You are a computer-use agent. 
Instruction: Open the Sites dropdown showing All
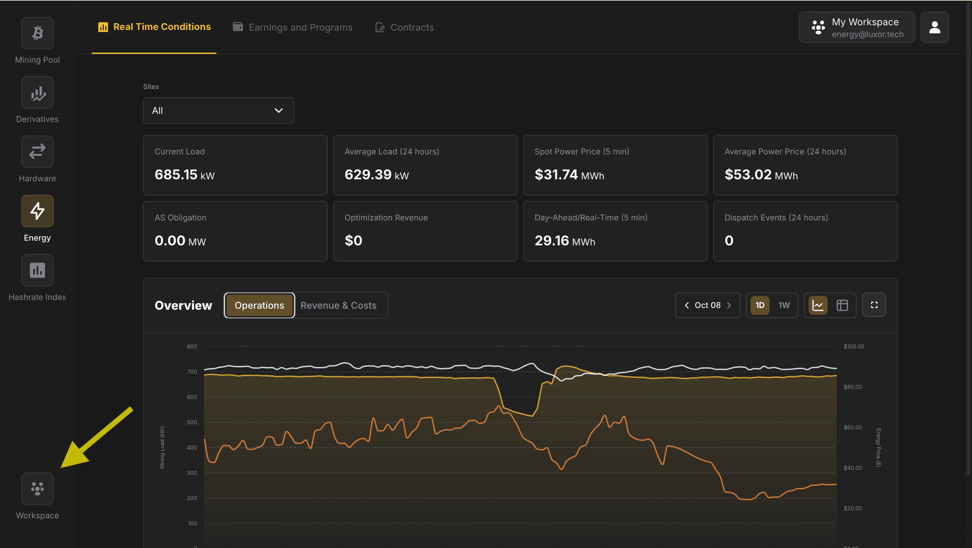[218, 111]
